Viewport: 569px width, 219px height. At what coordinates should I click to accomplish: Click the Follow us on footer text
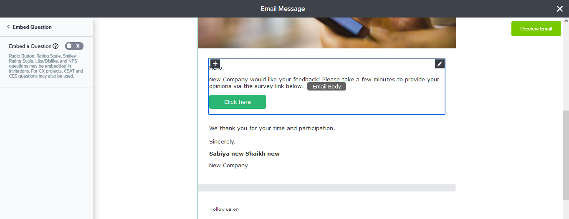click(225, 209)
